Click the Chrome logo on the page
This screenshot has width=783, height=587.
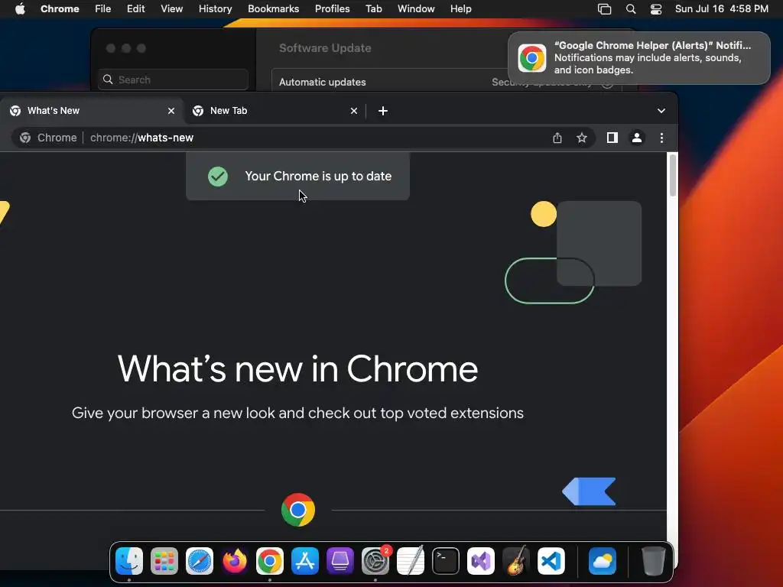[x=298, y=510]
